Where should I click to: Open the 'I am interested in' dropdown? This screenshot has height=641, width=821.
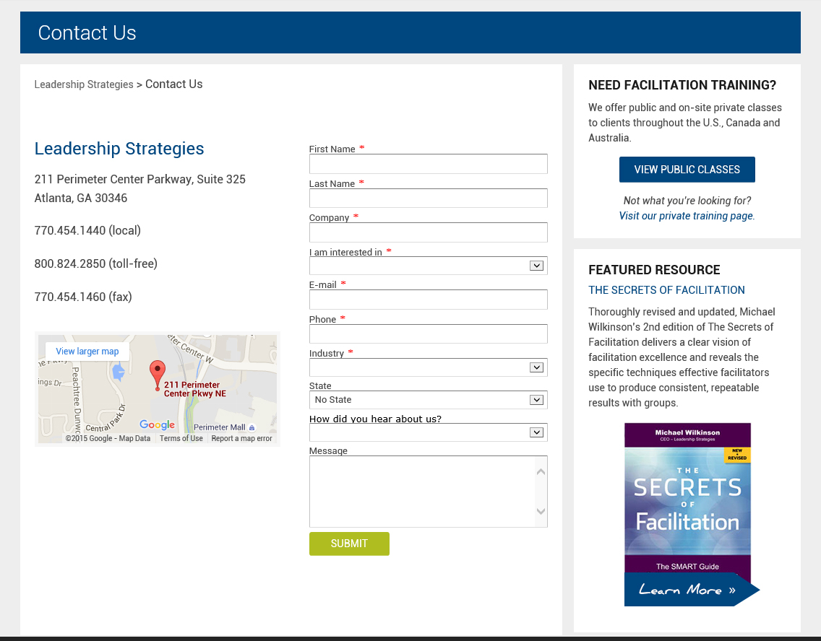(x=536, y=266)
